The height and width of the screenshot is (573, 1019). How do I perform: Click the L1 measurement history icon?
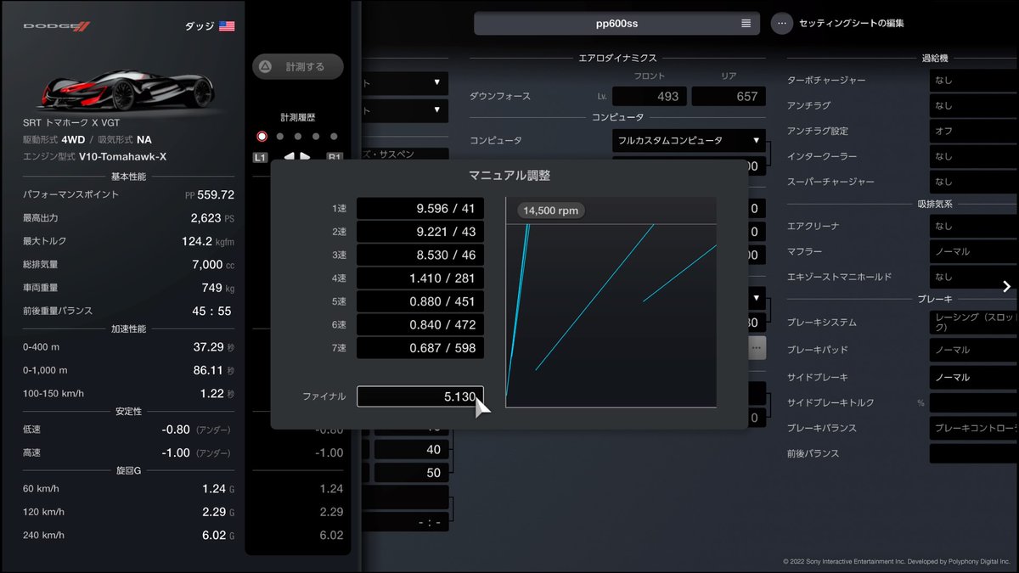click(x=260, y=157)
